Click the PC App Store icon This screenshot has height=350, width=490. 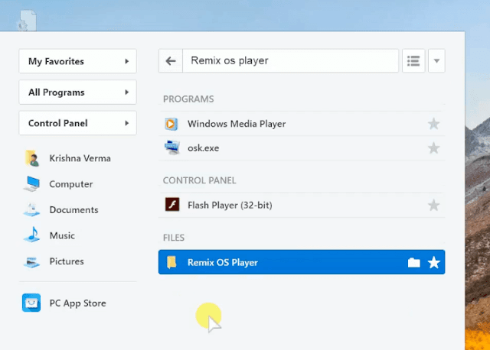pos(31,303)
